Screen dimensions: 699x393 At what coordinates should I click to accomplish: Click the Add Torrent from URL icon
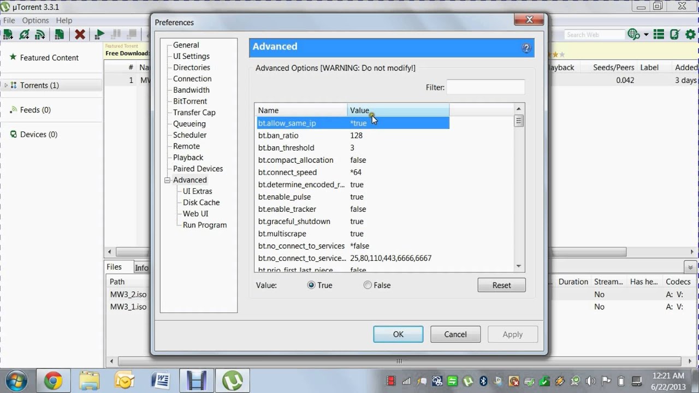(24, 34)
